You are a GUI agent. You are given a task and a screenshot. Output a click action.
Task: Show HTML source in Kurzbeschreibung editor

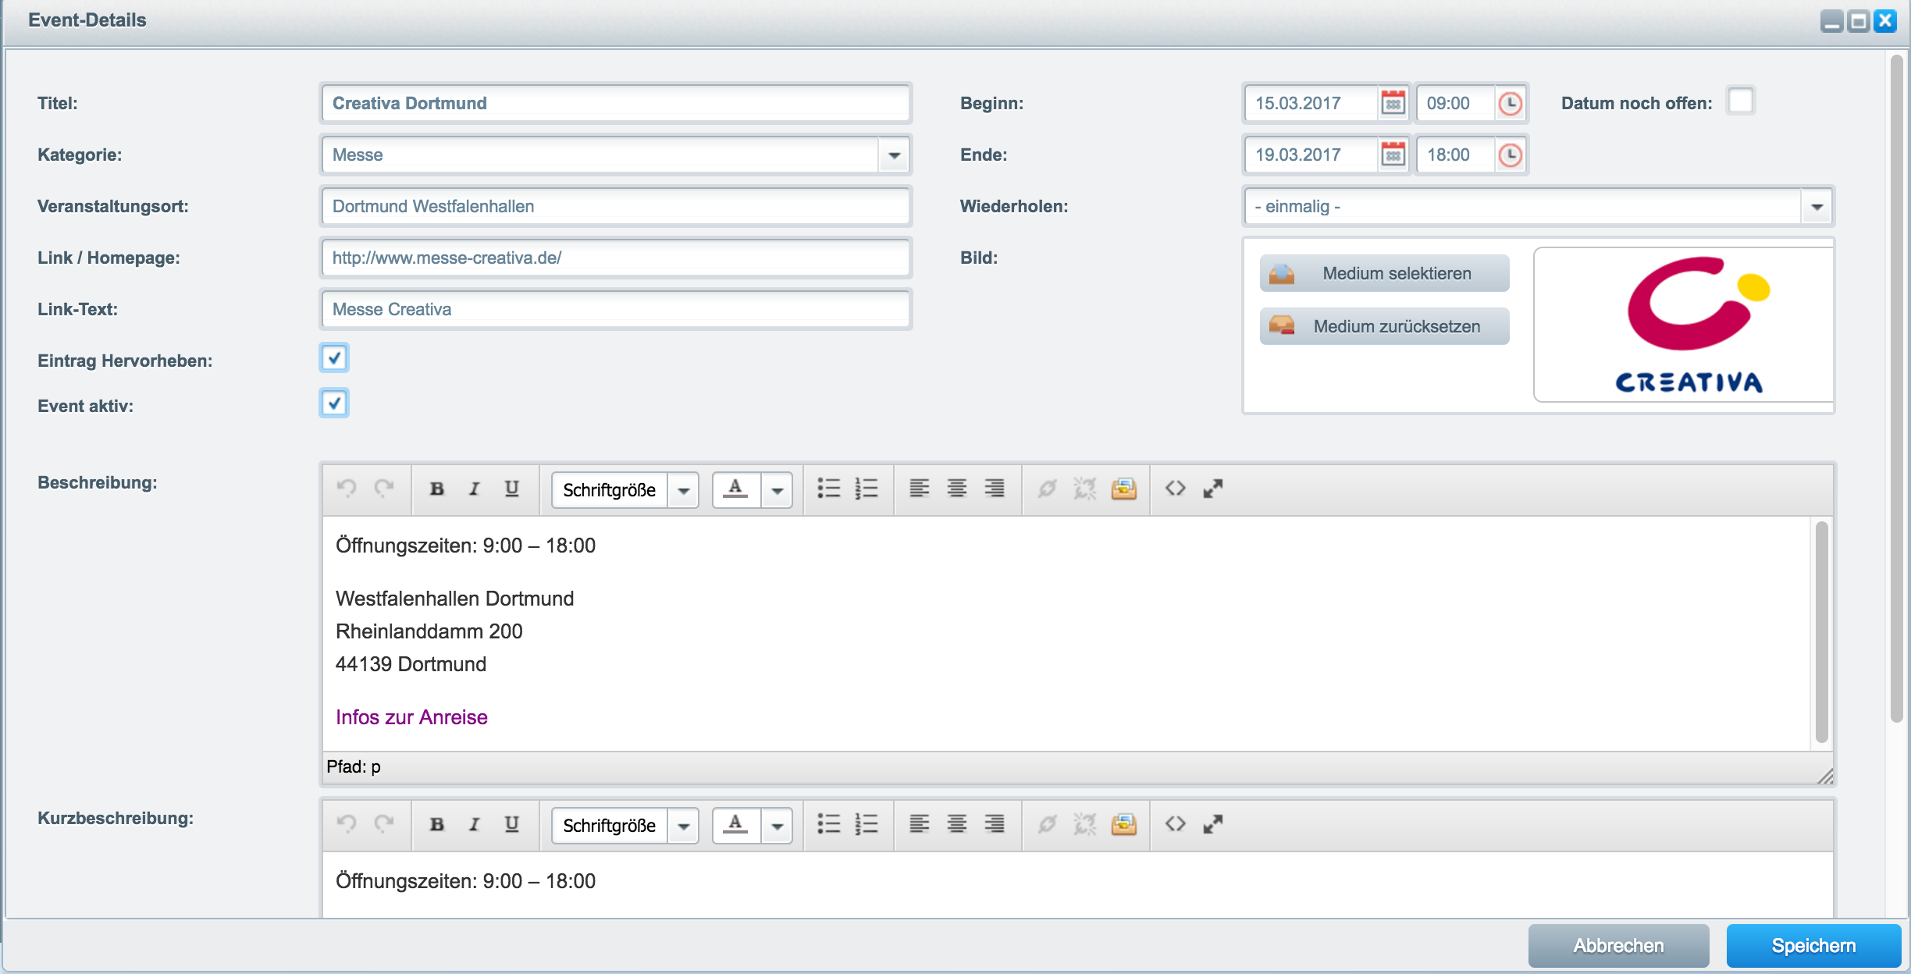point(1176,824)
